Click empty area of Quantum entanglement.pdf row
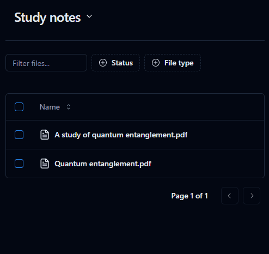Image resolution: width=269 pixels, height=254 pixels. coord(207,164)
